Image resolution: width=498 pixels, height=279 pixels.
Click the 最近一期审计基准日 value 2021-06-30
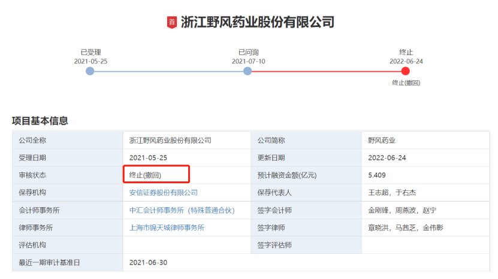click(x=148, y=262)
